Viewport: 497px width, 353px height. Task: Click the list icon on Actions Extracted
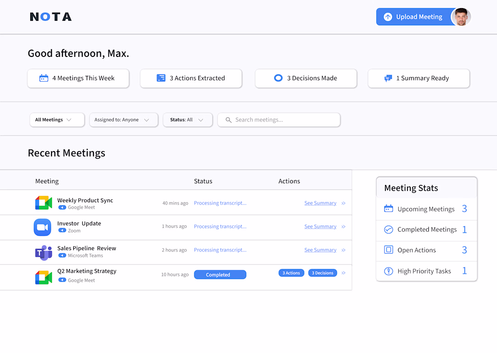coord(161,78)
